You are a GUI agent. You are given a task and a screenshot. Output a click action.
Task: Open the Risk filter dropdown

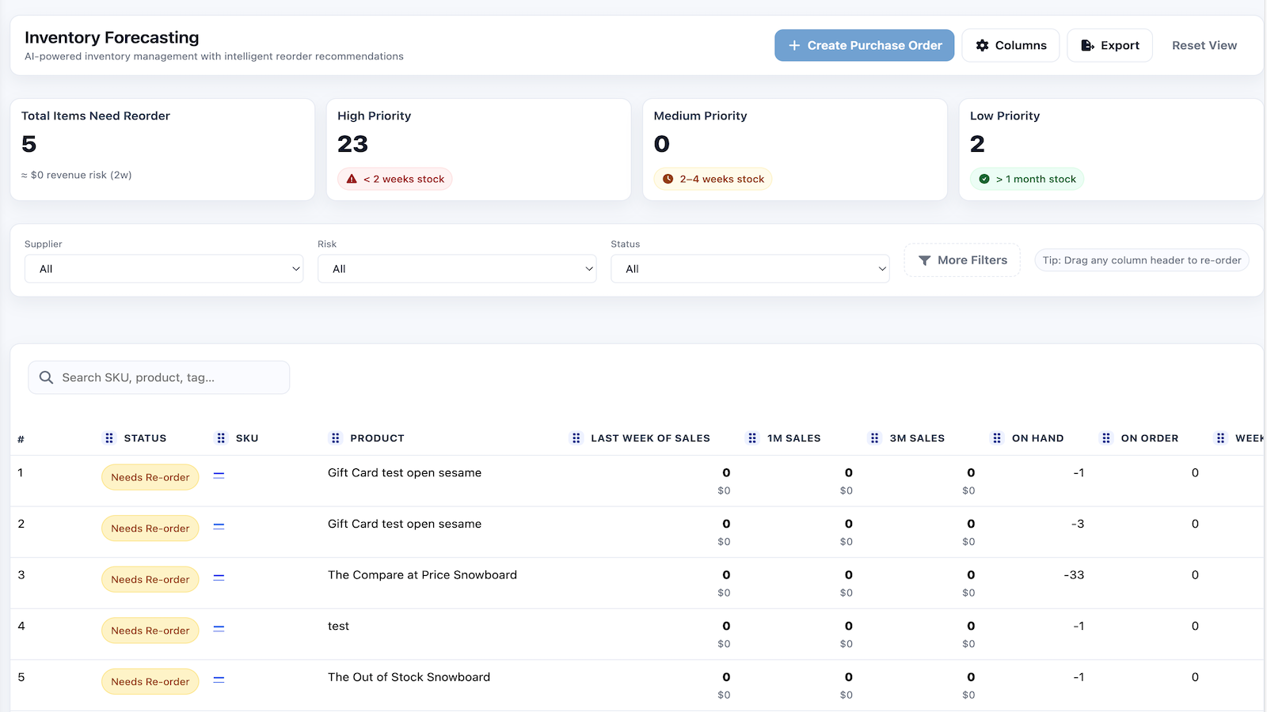coord(457,268)
